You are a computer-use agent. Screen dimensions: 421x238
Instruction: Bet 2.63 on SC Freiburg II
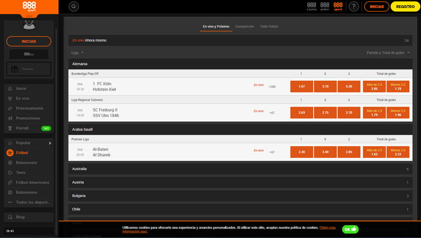pyautogui.click(x=301, y=112)
